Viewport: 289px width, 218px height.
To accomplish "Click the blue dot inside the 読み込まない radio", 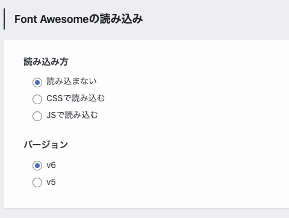I will [37, 83].
